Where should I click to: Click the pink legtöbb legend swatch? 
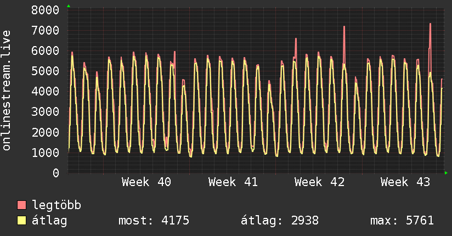[x=21, y=205]
